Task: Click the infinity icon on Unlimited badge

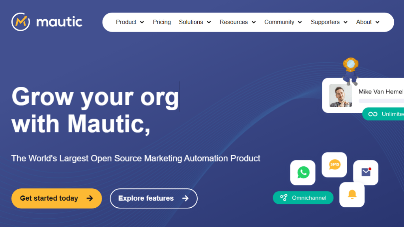Action: click(x=372, y=114)
